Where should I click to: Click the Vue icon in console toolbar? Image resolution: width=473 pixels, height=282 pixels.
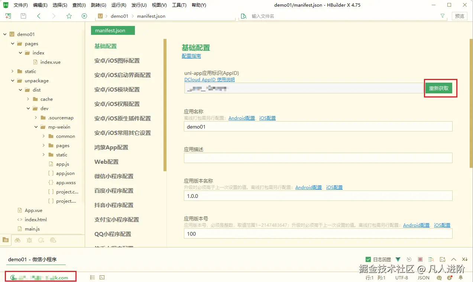pyautogui.click(x=398, y=259)
